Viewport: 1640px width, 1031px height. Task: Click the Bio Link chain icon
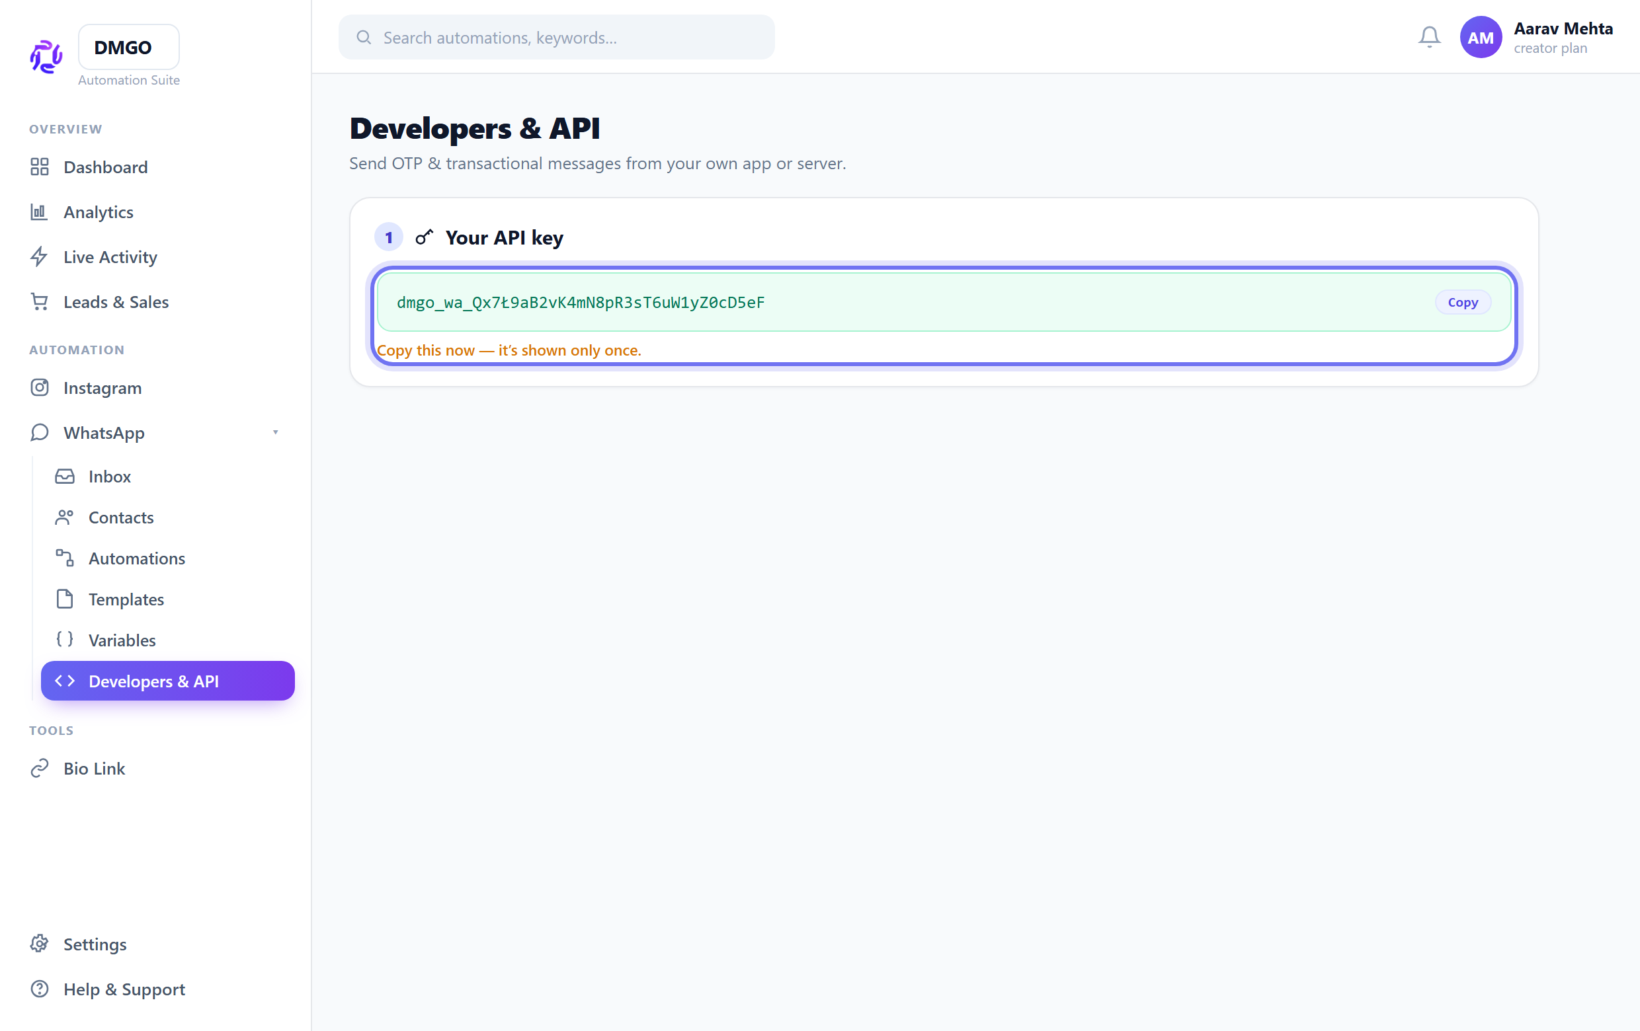(x=40, y=768)
